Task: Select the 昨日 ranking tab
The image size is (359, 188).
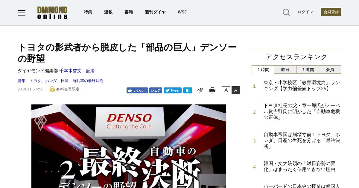Action: pos(285,70)
